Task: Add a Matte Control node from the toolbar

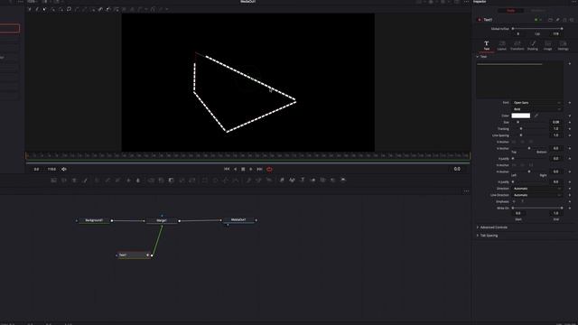Action: [x=172, y=181]
